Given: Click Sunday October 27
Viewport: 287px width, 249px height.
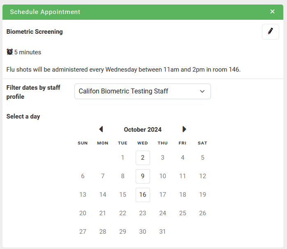Looking at the screenshot, I should pos(83,232).
